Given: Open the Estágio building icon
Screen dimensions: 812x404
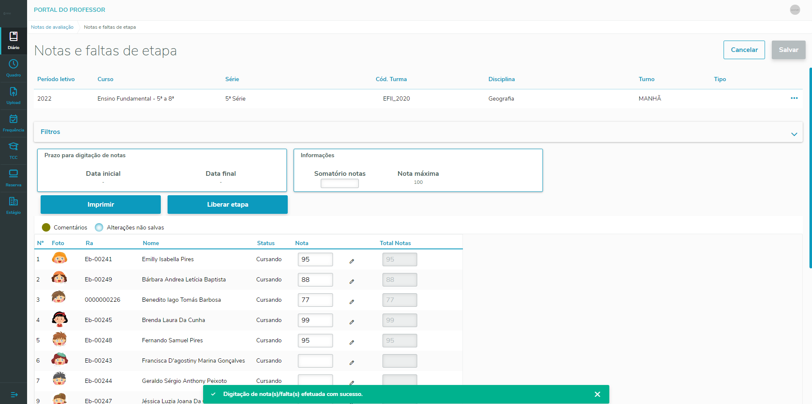Looking at the screenshot, I should click(x=14, y=201).
